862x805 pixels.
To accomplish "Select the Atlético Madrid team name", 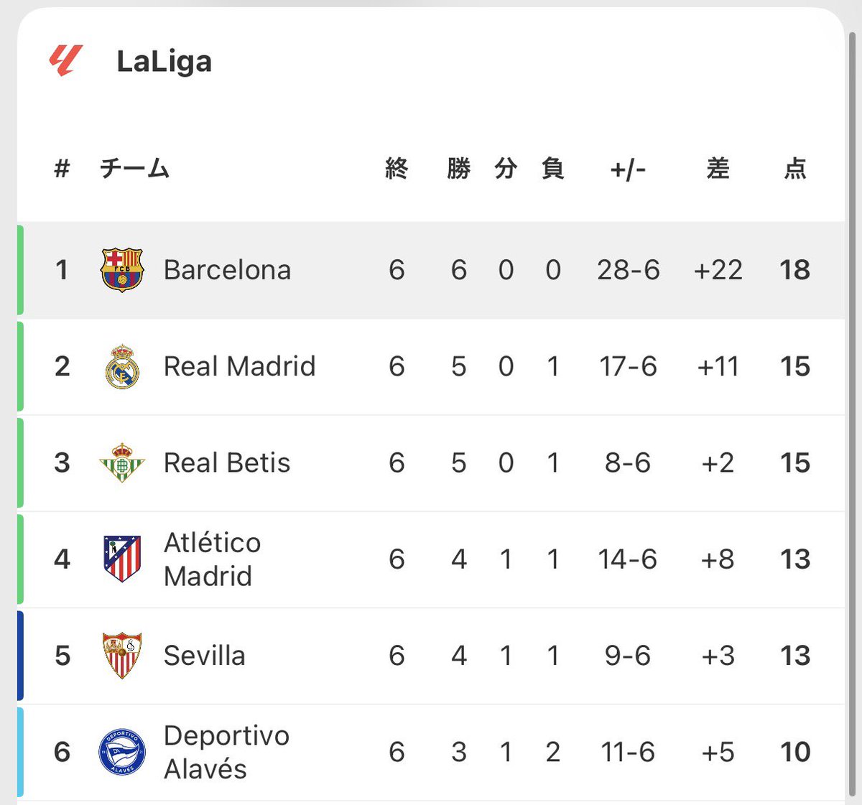I will pyautogui.click(x=212, y=559).
